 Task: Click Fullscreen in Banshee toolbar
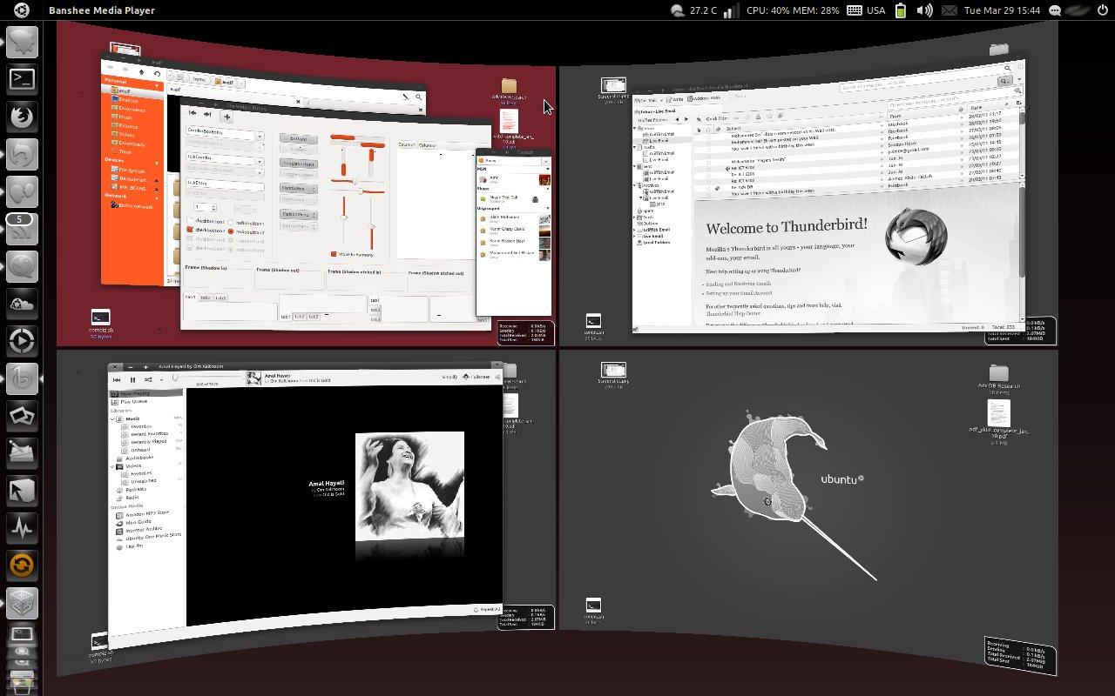tap(476, 377)
